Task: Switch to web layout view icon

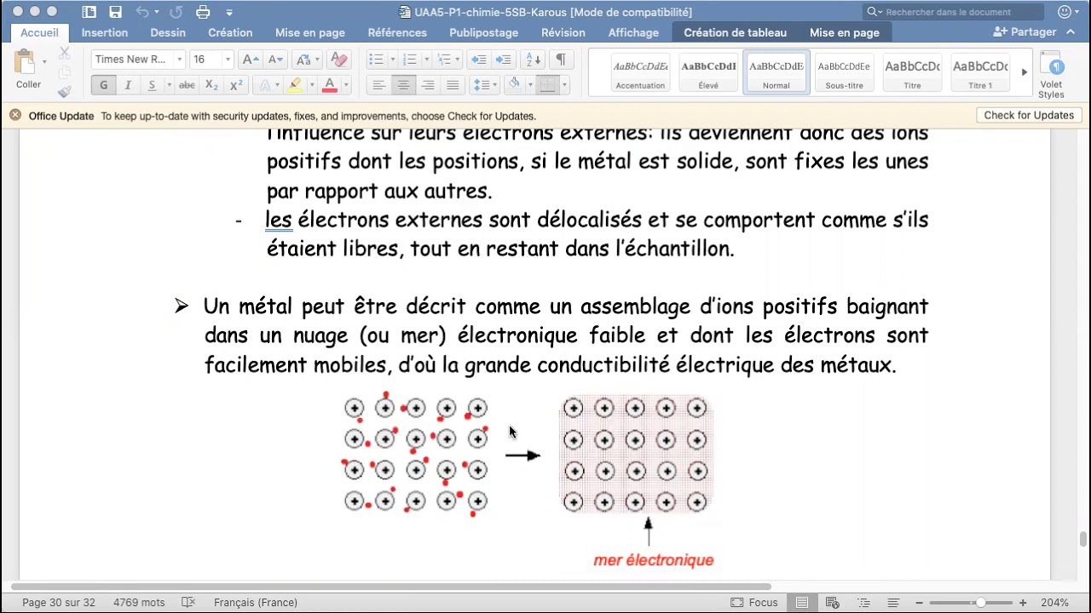Action: pos(833,603)
